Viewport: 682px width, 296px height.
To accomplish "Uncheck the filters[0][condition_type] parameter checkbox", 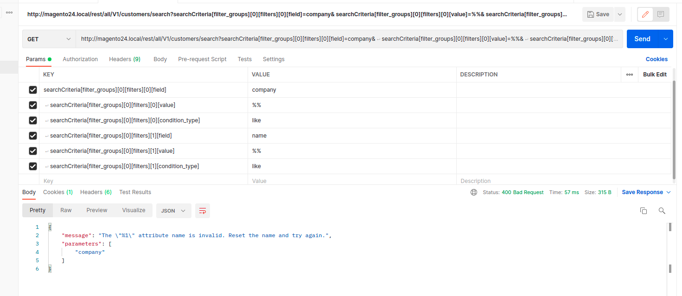I will coord(33,120).
